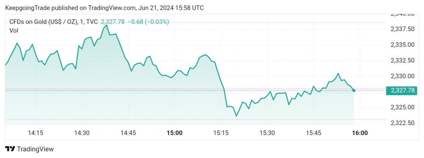The image size is (424, 158).
Task: Click the 2,335.00 price axis label
Action: click(x=402, y=45)
